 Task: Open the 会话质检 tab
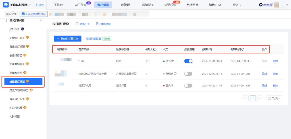170,5
